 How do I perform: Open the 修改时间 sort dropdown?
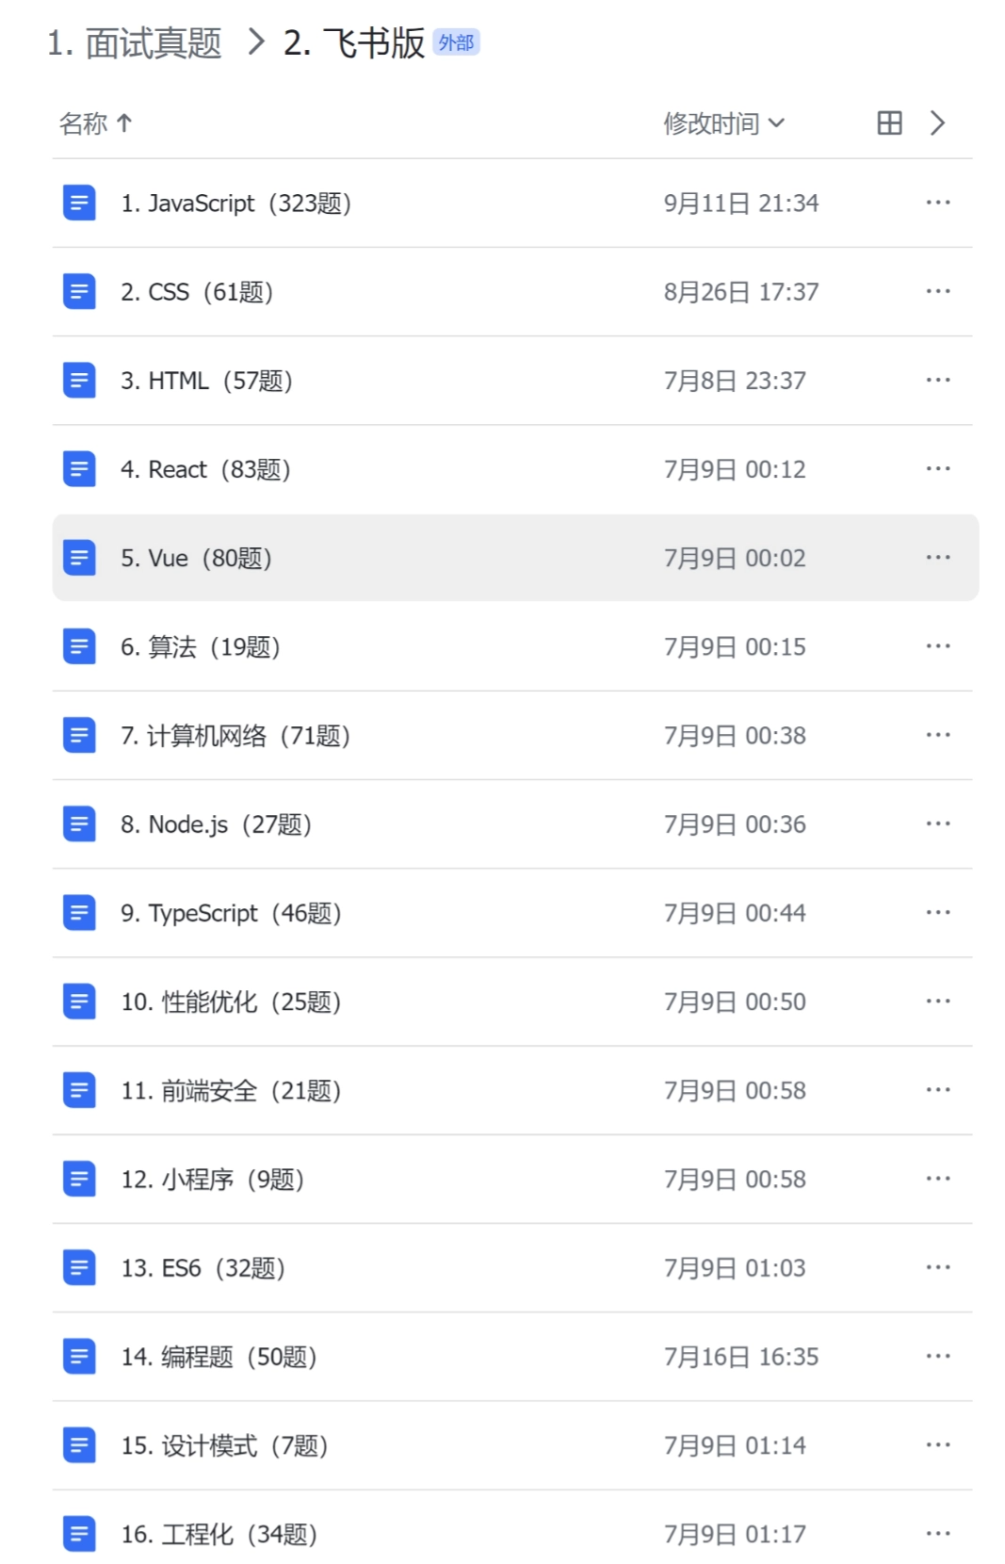tap(723, 123)
